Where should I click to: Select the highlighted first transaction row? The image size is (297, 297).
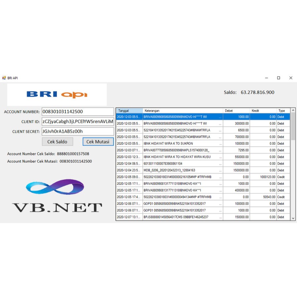(x=198, y=117)
